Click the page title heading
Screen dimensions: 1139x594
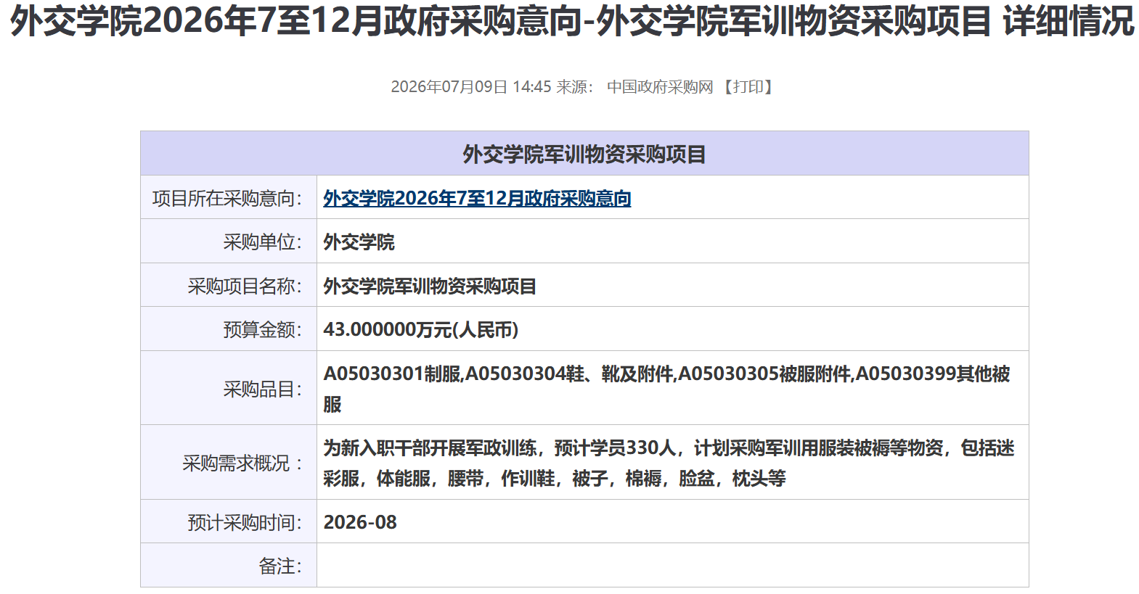(x=571, y=21)
